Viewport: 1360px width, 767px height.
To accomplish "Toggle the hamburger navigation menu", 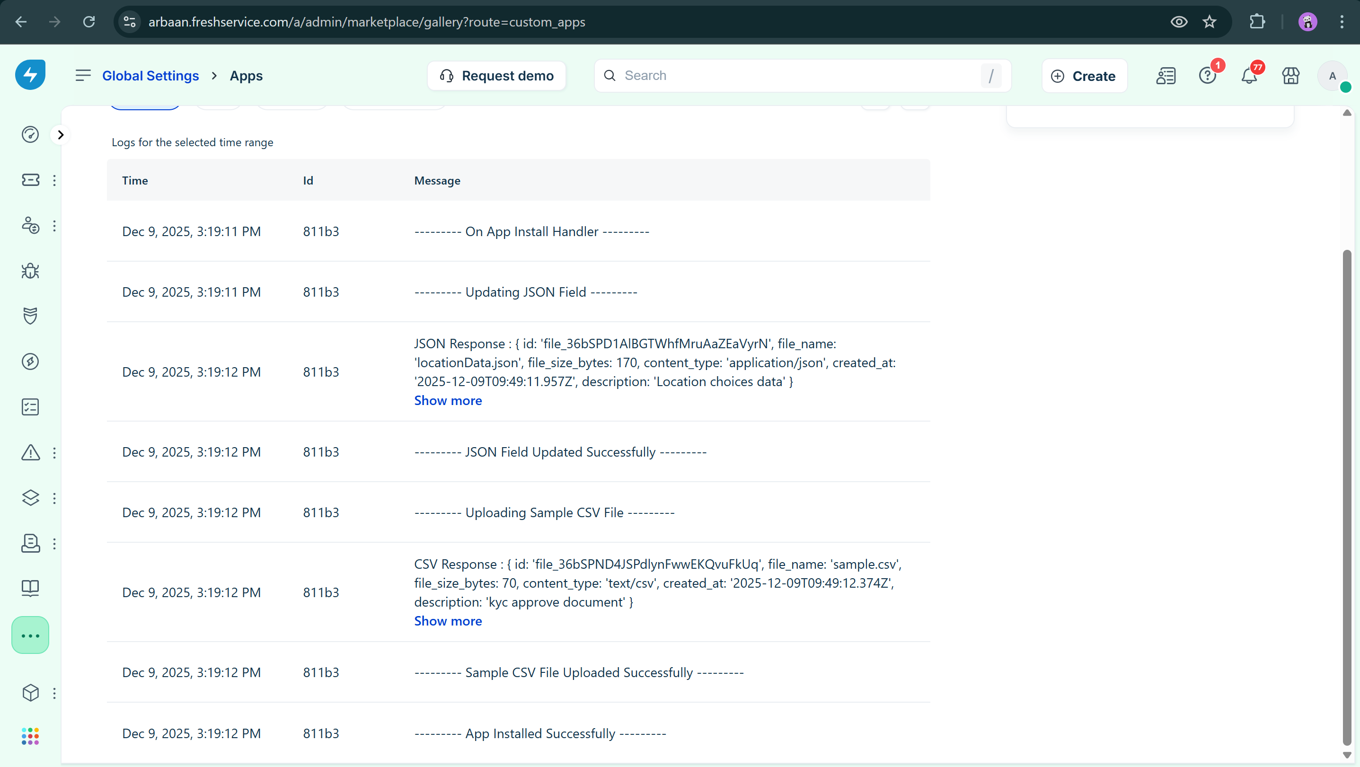I will (x=83, y=76).
